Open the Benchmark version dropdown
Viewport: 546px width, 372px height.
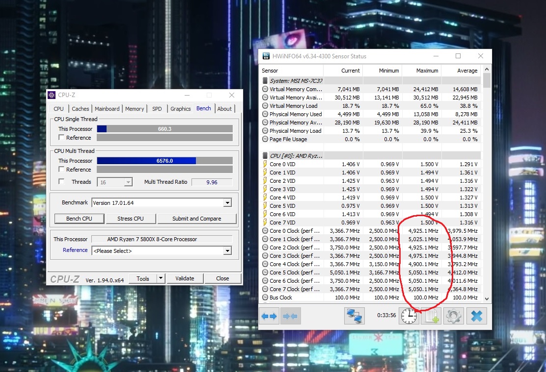coord(227,203)
